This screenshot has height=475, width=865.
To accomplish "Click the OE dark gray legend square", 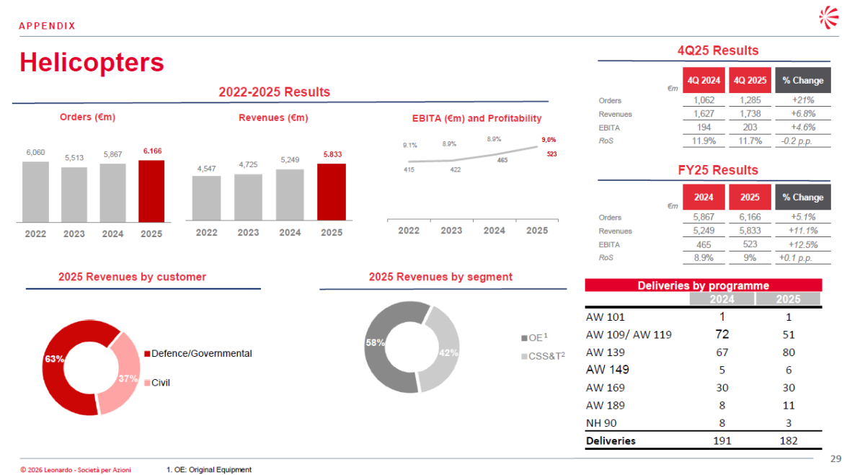I will pos(523,338).
